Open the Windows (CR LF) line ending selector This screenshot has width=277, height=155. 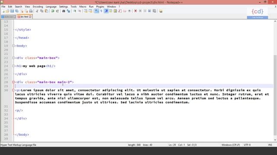[231, 145]
